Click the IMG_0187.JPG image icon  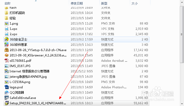point(6,66)
